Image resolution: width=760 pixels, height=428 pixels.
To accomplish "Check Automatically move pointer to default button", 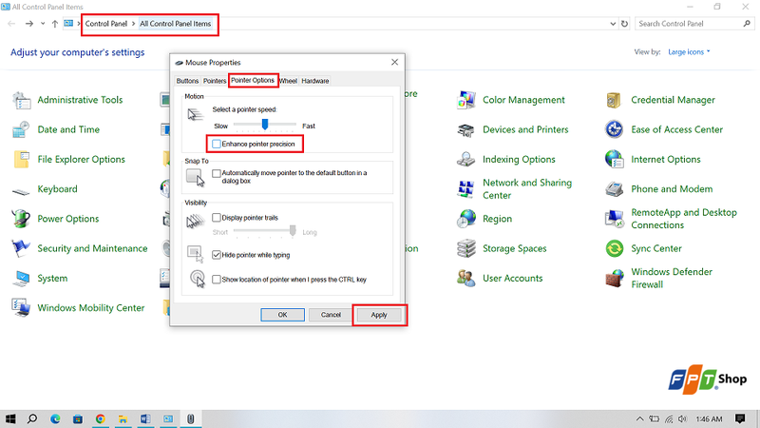I will coord(217,173).
